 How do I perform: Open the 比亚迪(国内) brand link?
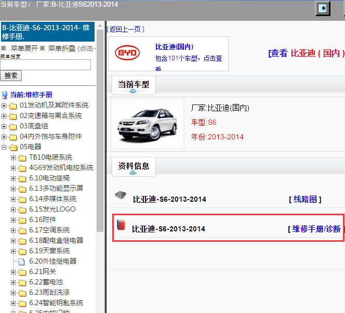tap(174, 47)
